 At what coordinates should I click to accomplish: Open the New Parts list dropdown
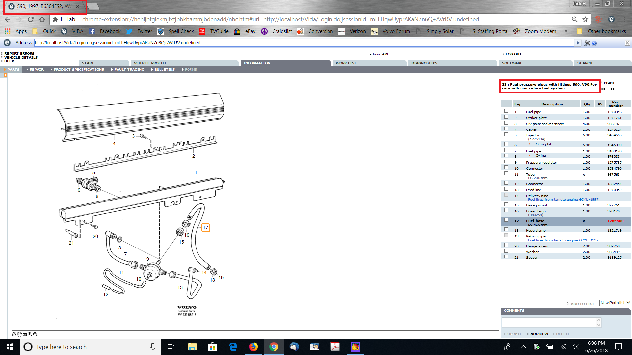coord(615,303)
